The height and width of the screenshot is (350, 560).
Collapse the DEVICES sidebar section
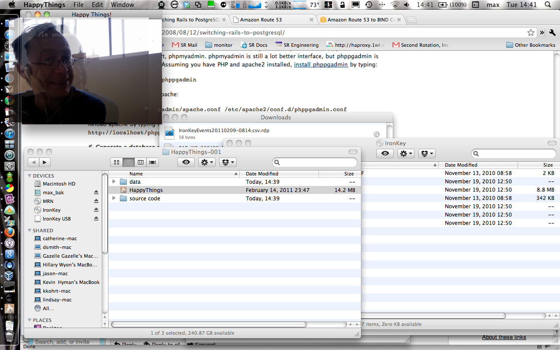[30, 176]
